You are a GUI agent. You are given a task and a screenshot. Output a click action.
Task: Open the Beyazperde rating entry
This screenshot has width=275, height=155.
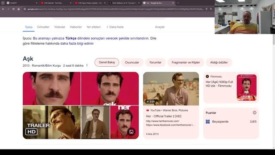coord(231,121)
